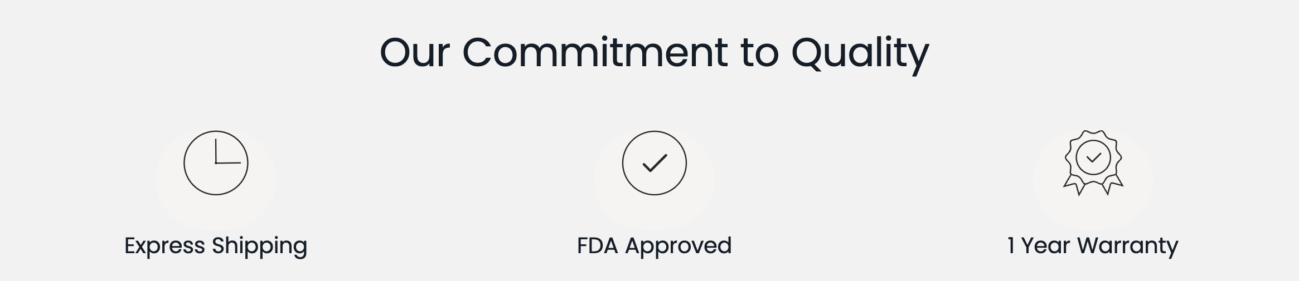Click the small checkmark inside the badge

pyautogui.click(x=1094, y=158)
